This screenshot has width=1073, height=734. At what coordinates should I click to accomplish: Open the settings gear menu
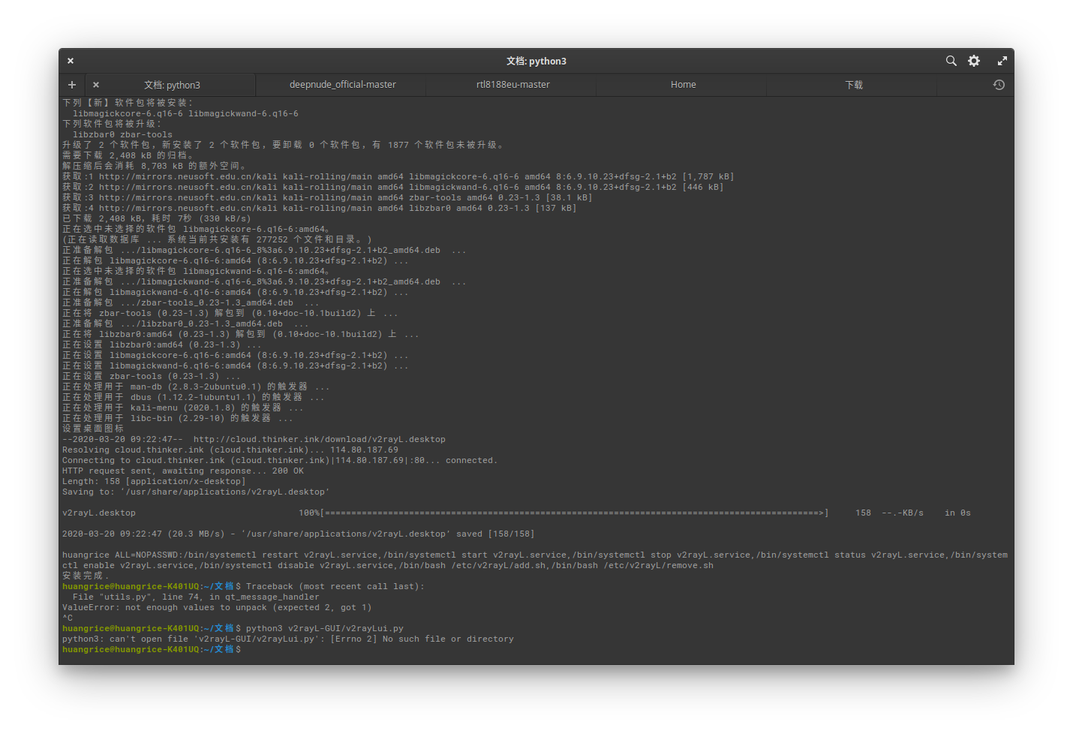pyautogui.click(x=973, y=61)
